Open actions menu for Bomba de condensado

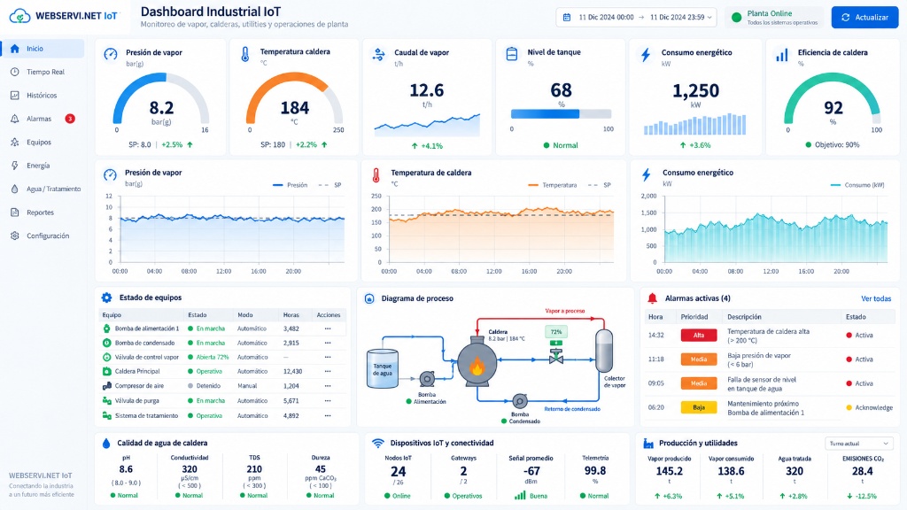click(328, 343)
